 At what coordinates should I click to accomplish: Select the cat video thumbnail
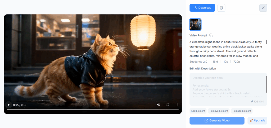tap(195, 25)
